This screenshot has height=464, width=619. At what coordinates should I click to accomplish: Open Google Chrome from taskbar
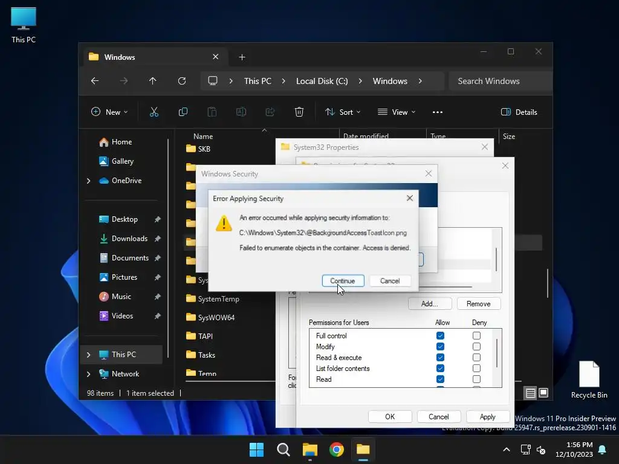336,449
